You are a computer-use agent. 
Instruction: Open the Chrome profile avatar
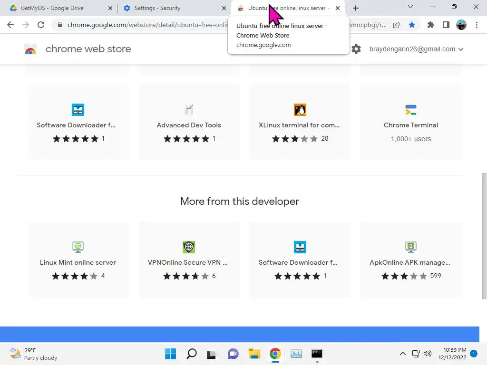click(461, 25)
